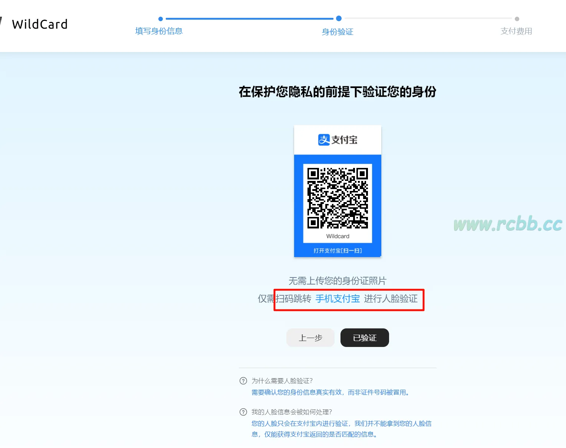Viewport: 566px width, 448px height.
Task: Click question icon beside 为什么需要人脸验证
Action: pyautogui.click(x=243, y=381)
